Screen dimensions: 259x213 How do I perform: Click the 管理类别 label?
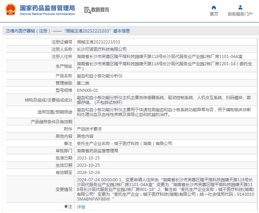(x=64, y=83)
